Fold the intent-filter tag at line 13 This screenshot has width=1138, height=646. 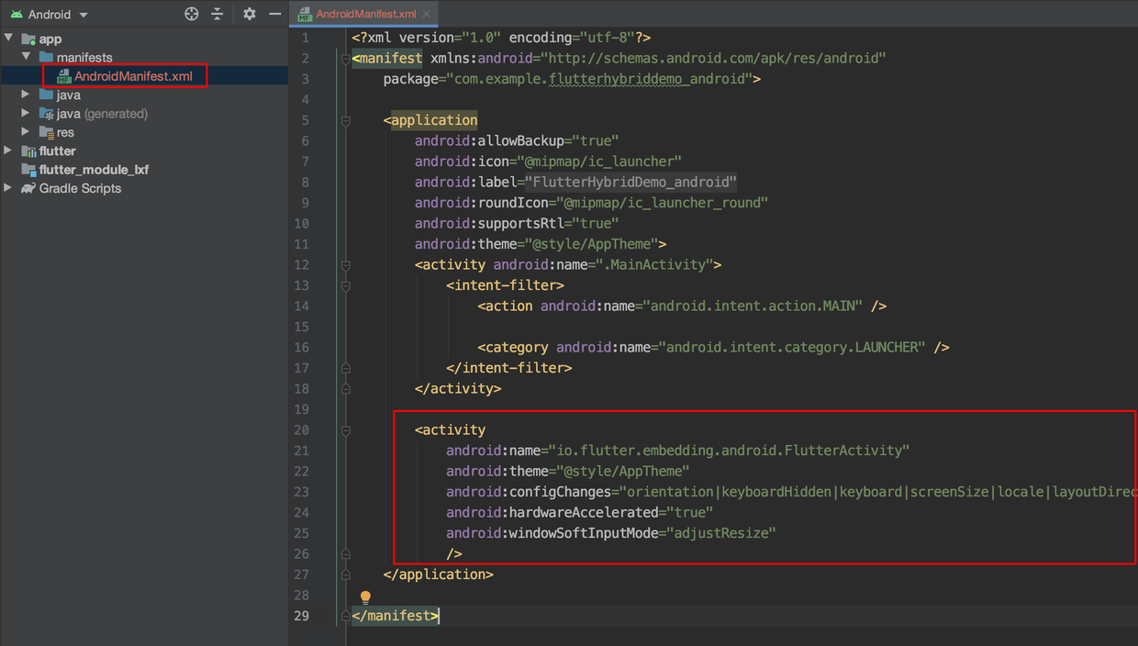[x=346, y=285]
